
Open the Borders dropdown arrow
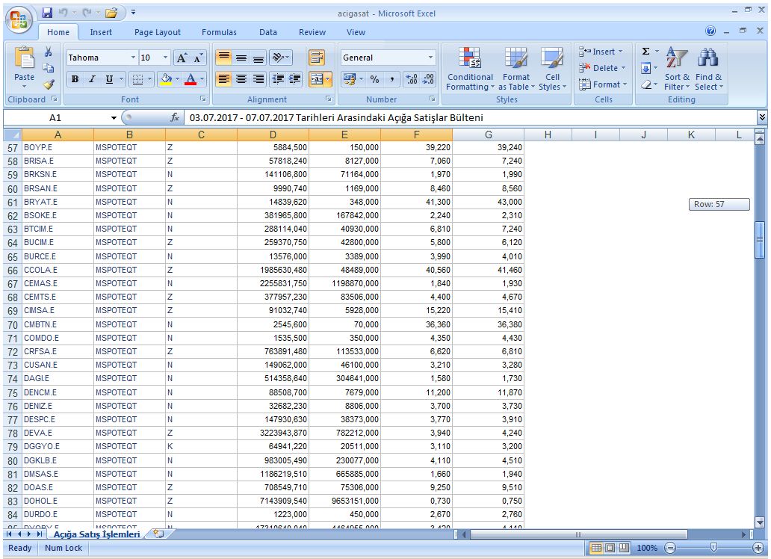(150, 78)
